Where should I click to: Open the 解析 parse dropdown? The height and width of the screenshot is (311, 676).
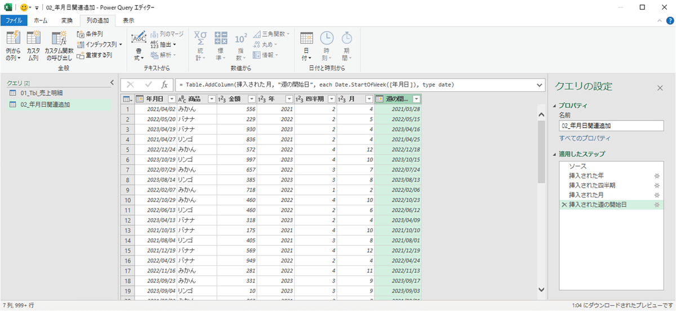(163, 55)
